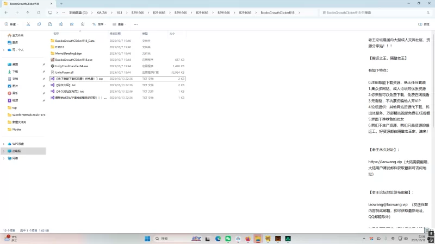This screenshot has width=435, height=244.
Task: Switch to large icons view in status bar
Action: coord(431,230)
